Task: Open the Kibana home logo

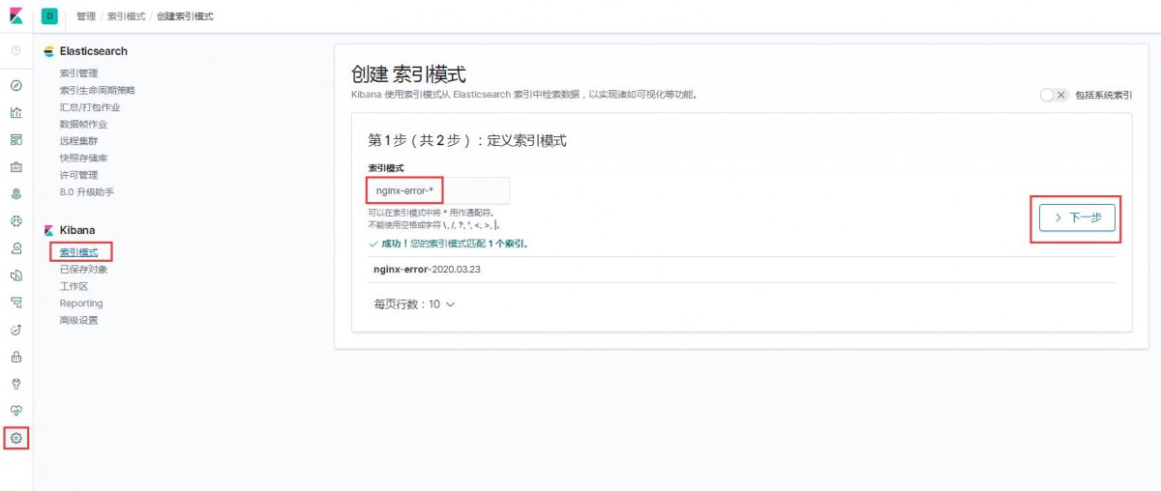Action: tap(15, 16)
